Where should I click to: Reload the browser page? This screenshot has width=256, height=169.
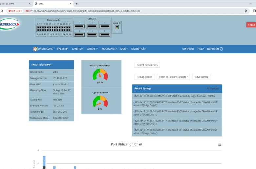pos(2,11)
